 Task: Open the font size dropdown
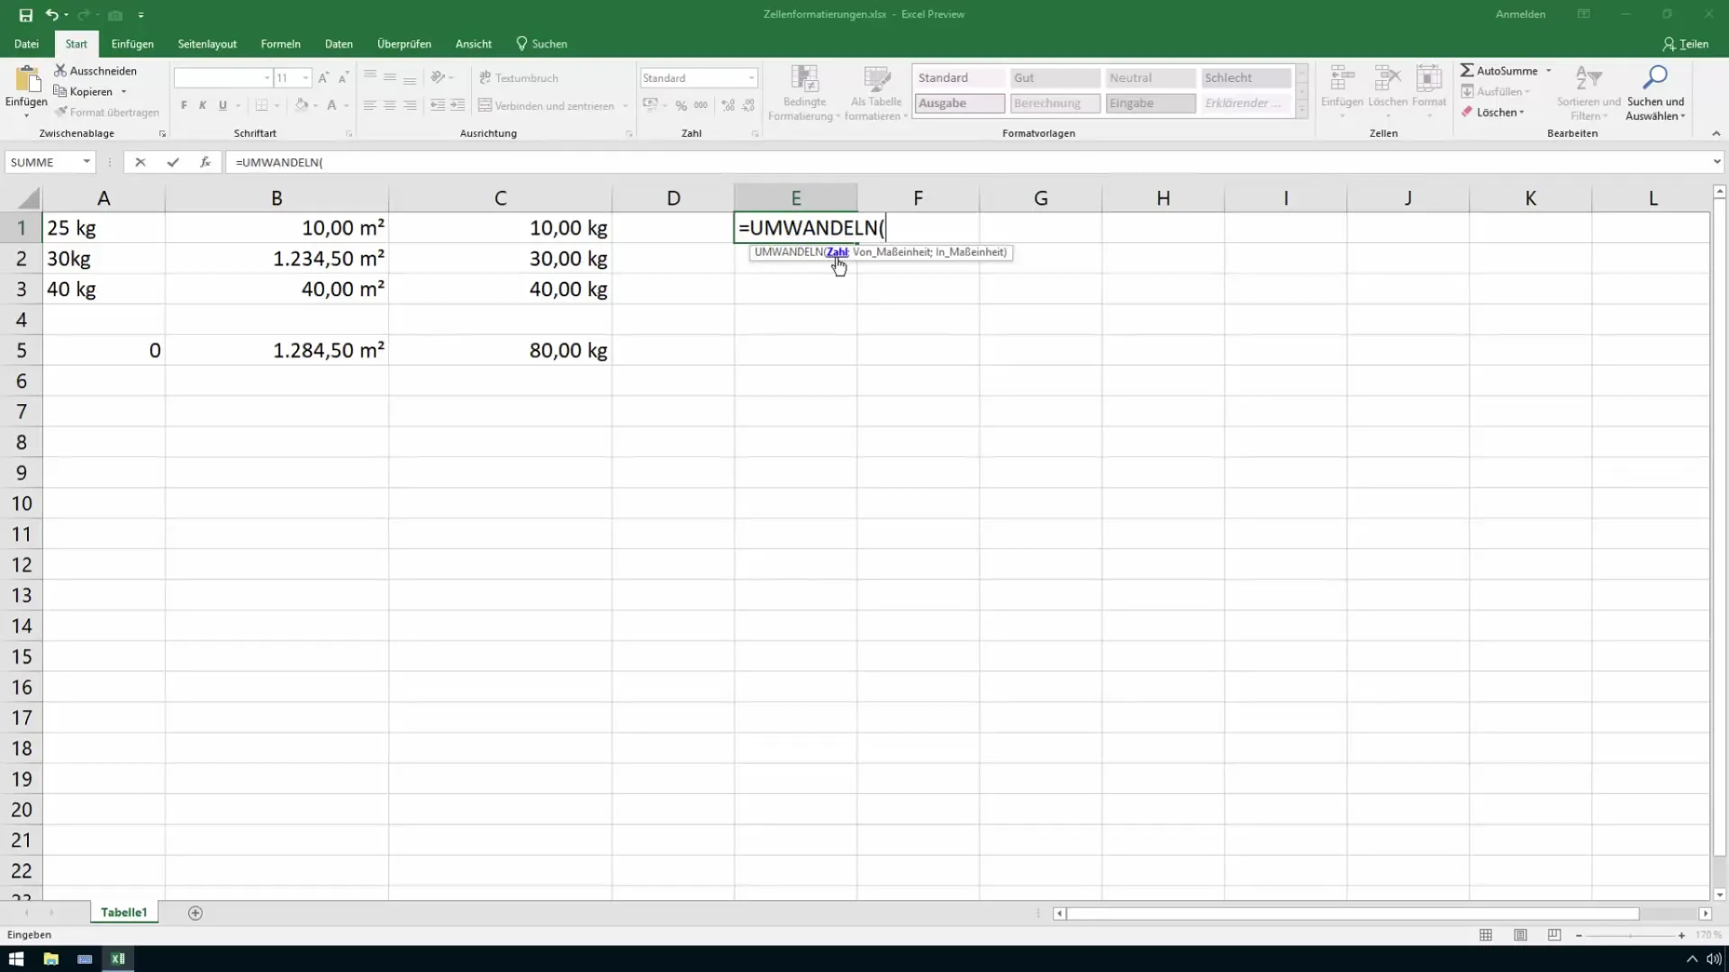click(306, 78)
